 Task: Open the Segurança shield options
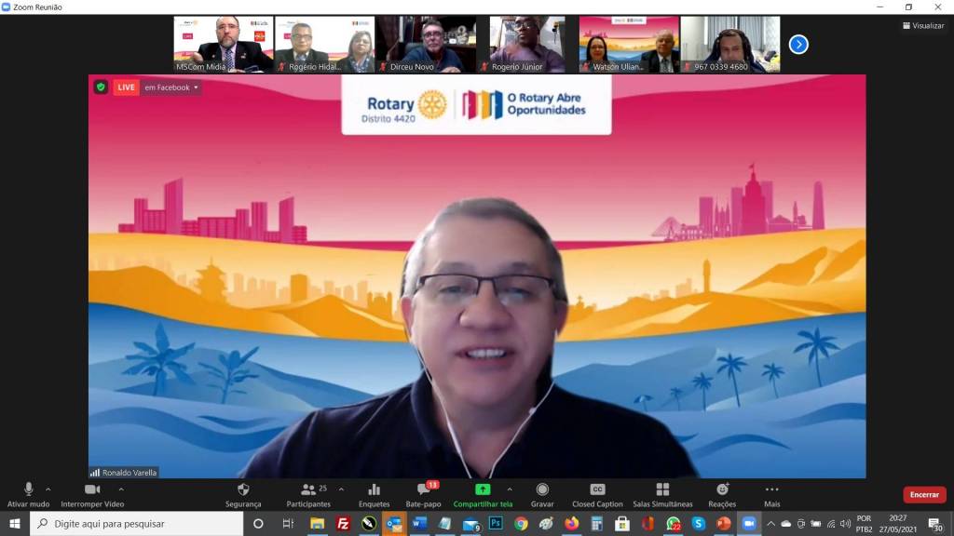243,489
